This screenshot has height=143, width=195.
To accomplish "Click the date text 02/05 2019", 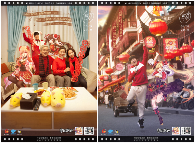I will (x=88, y=28).
